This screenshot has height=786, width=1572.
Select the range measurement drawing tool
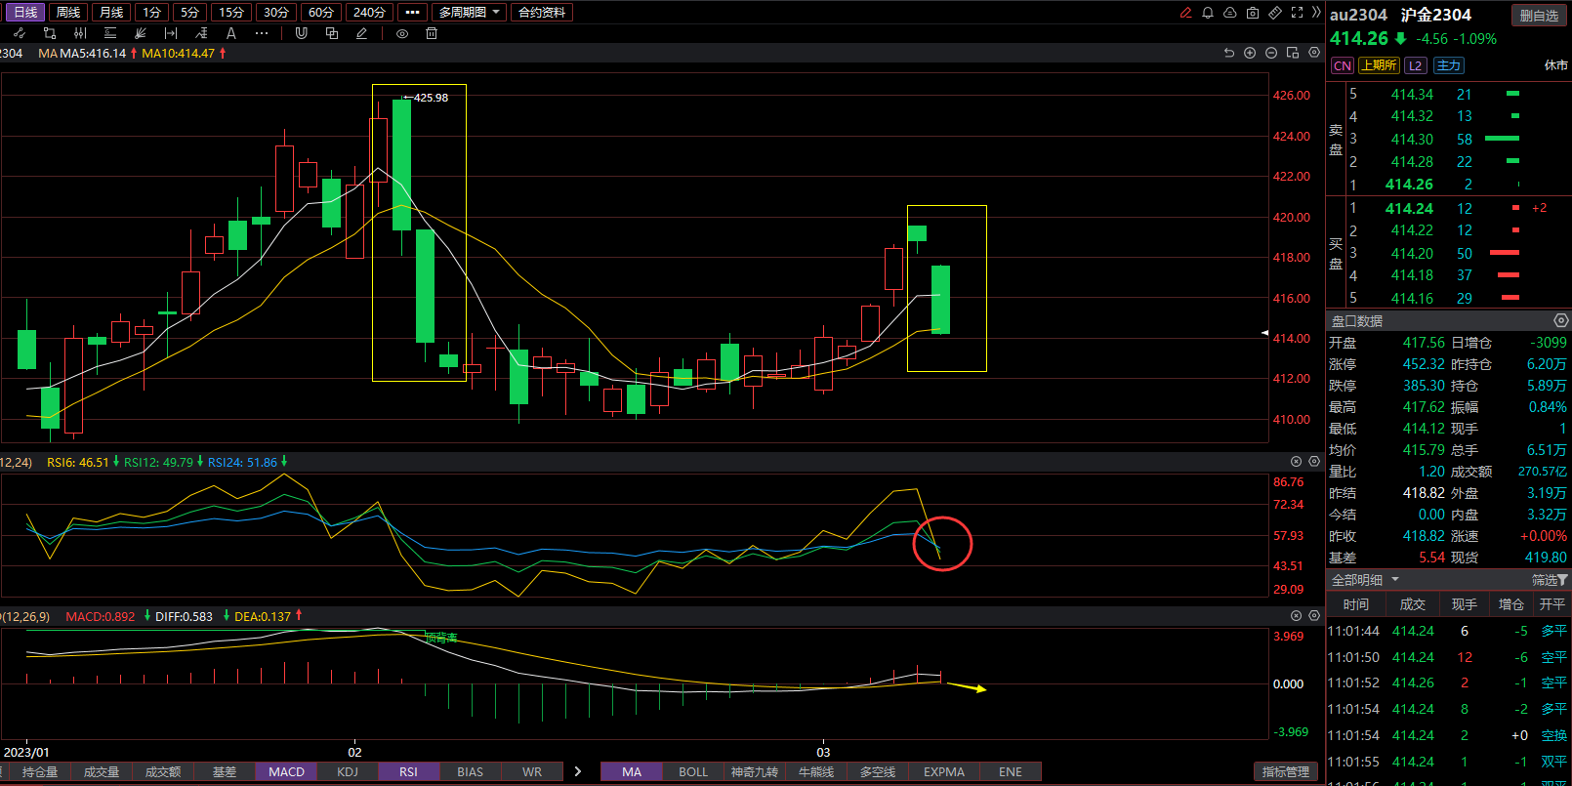tap(171, 33)
